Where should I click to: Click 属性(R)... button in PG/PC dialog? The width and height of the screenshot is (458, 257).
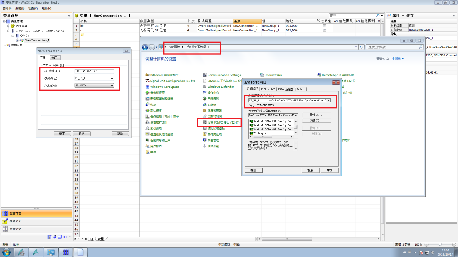point(316,115)
